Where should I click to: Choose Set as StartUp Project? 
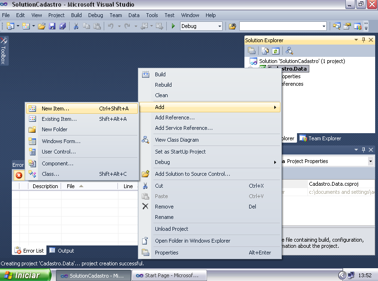coord(210,152)
